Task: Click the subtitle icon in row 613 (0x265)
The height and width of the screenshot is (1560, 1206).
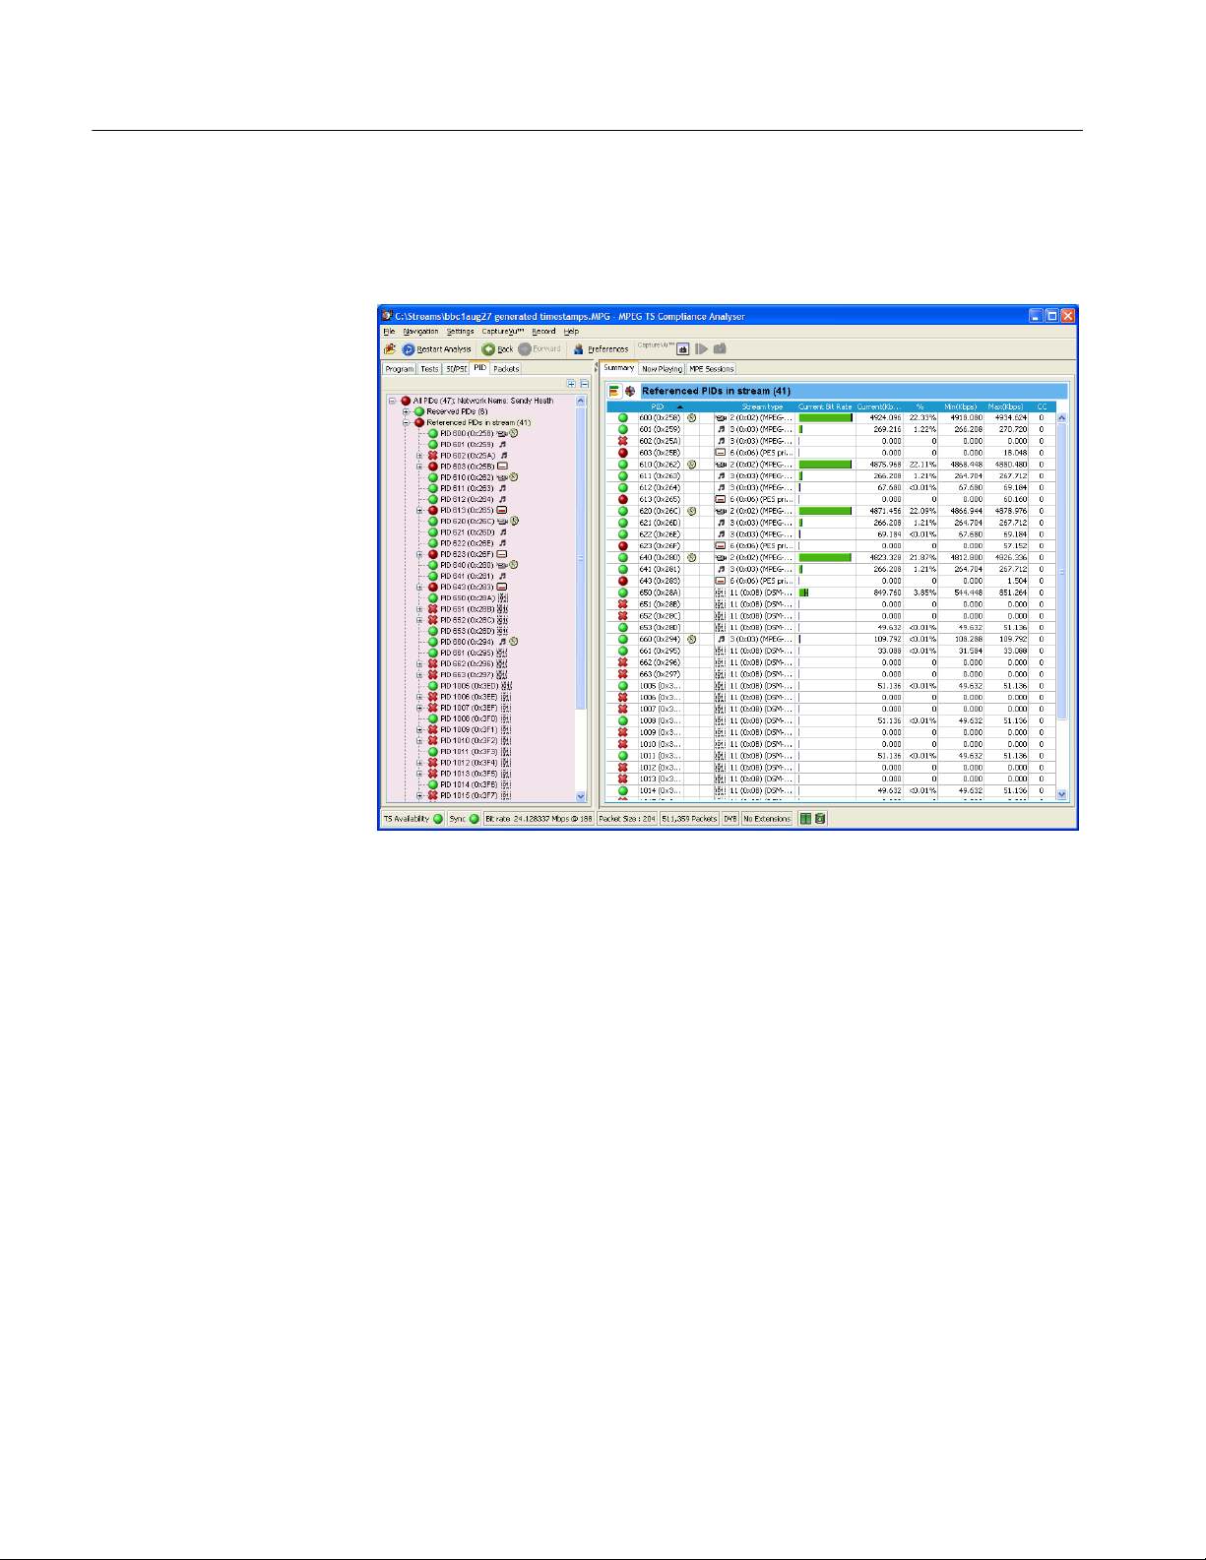Action: (x=721, y=499)
